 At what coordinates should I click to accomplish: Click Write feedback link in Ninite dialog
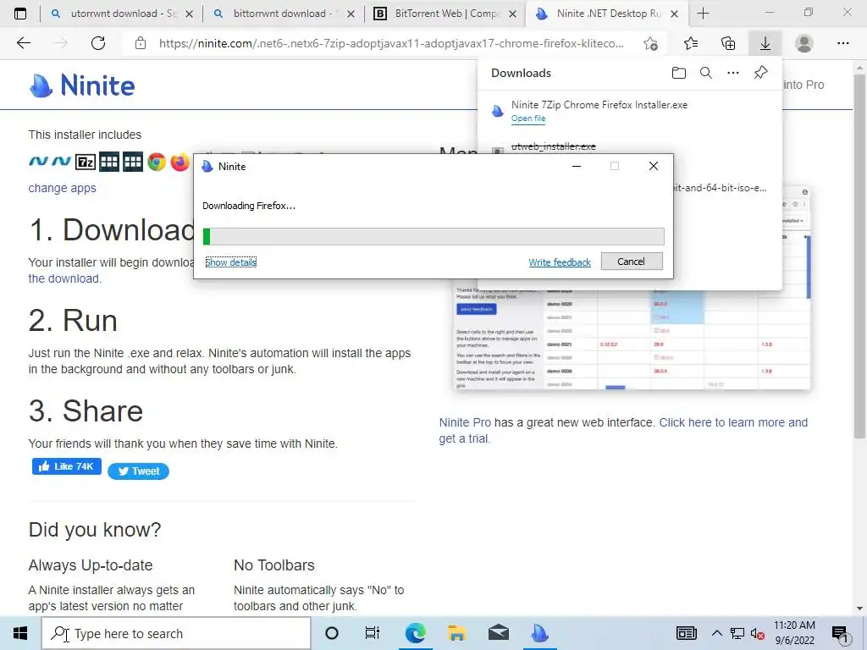(560, 262)
